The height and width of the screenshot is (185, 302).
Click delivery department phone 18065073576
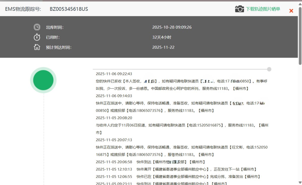point(148,155)
